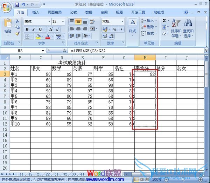Align text to bottom
This screenshot has height=183, width=210.
(85, 21)
